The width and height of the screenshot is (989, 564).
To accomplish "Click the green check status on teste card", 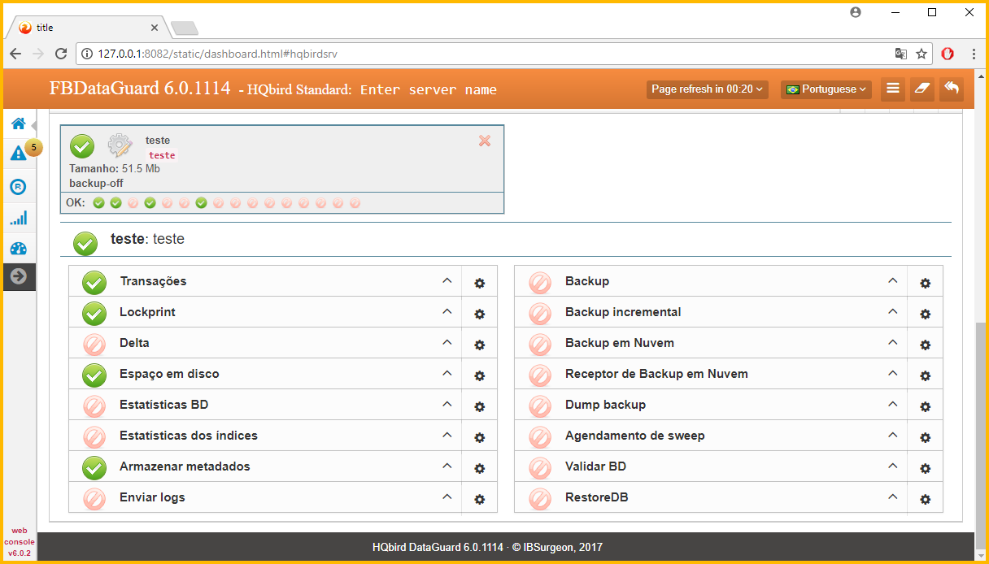I will point(82,146).
